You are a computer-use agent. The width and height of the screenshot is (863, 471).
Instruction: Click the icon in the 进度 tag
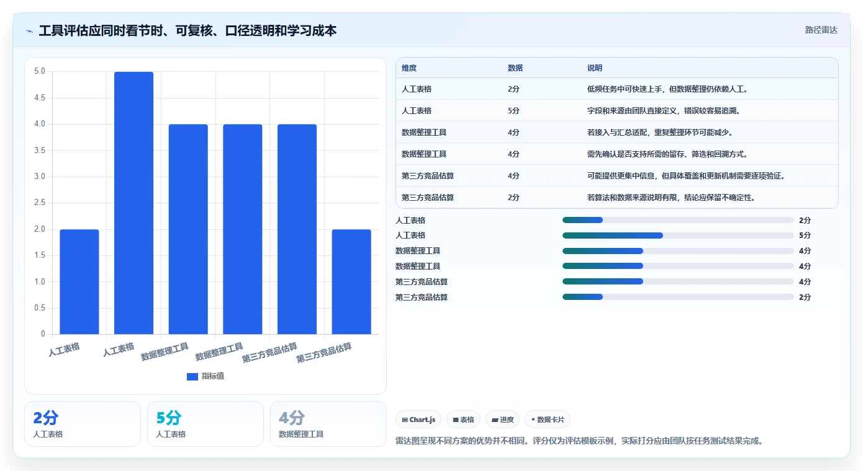point(495,420)
